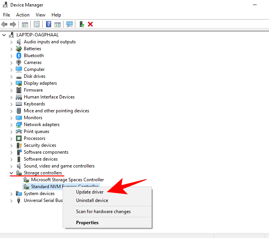Screen dimensions: 269x238
Task: Select the Batteries label
Action: pos(32,49)
